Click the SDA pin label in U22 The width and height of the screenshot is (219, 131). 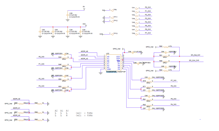[118, 58]
